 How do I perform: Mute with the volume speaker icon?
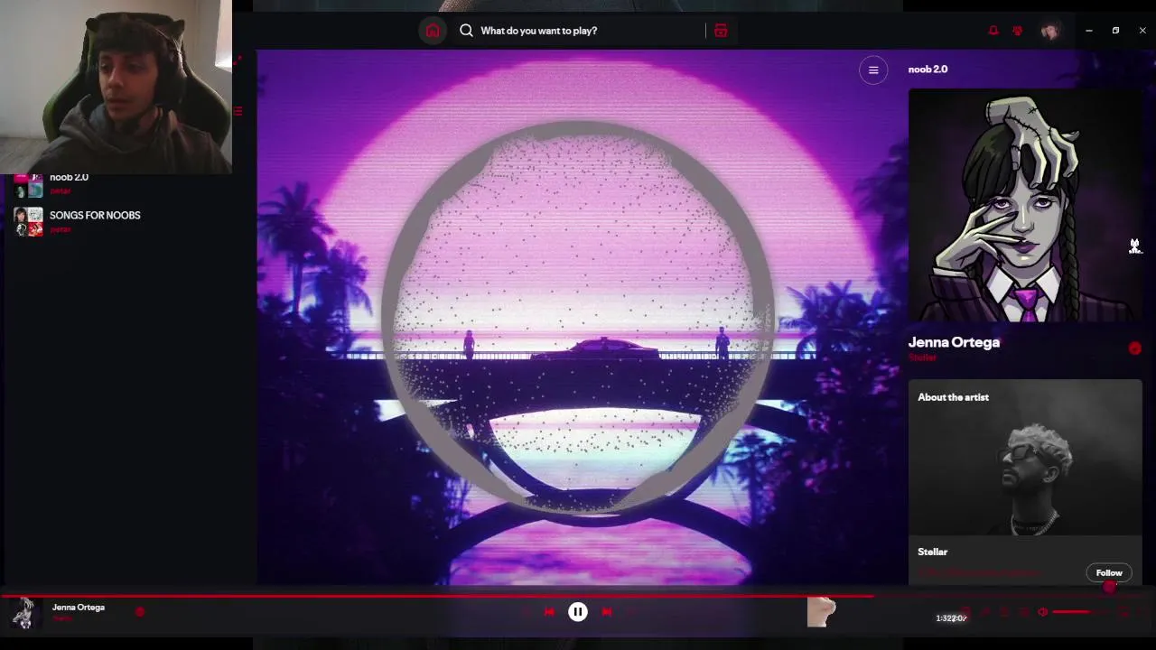tap(1043, 612)
